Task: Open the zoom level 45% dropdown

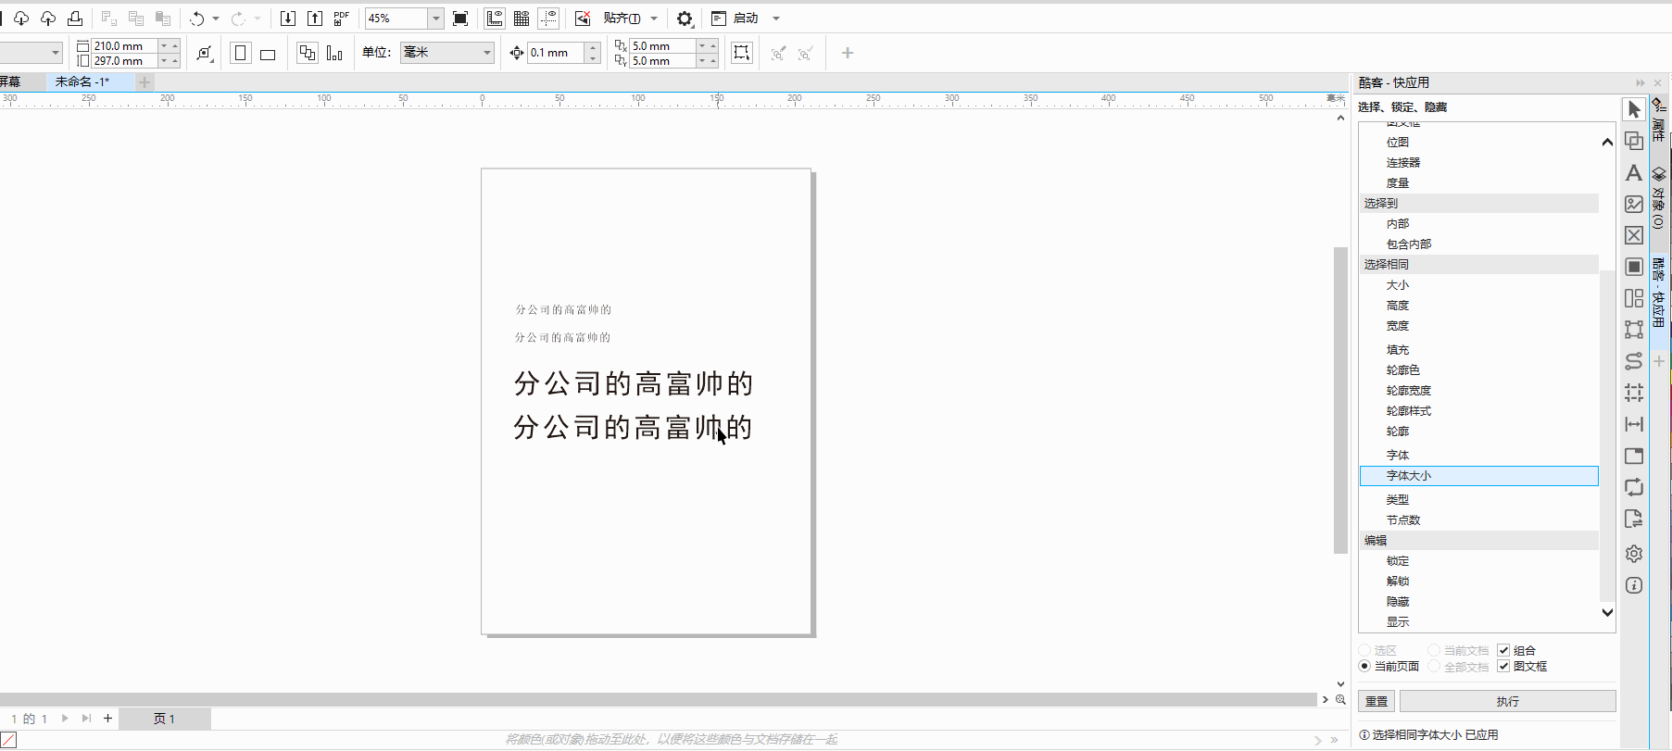Action: click(435, 19)
